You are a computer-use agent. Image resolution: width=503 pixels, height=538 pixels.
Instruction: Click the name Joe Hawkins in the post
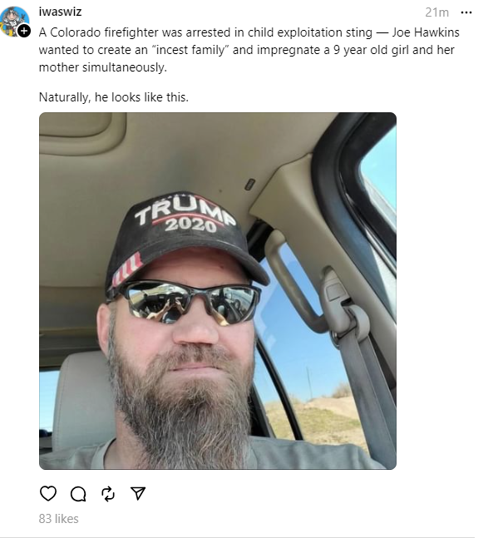(426, 32)
